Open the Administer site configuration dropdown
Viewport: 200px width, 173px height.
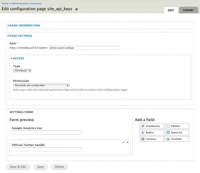click(41, 85)
